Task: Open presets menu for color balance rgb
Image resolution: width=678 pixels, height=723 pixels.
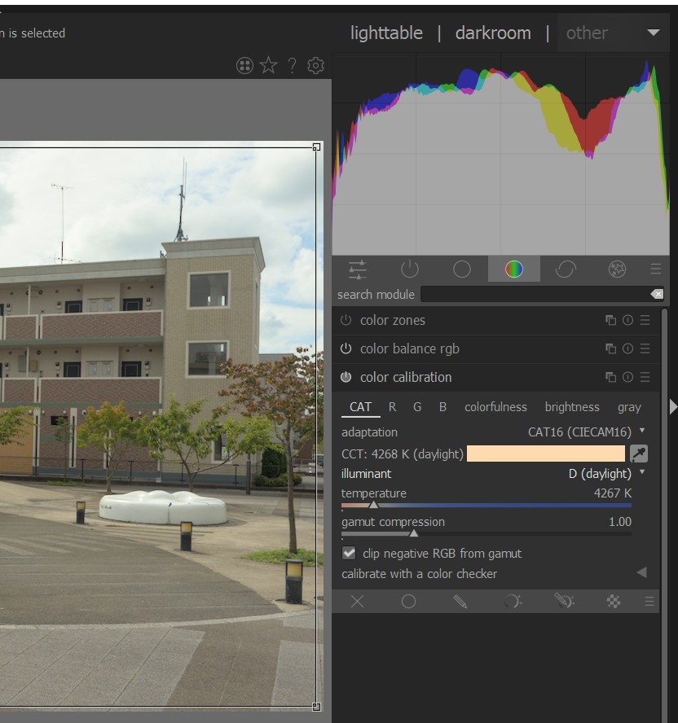Action: 645,348
